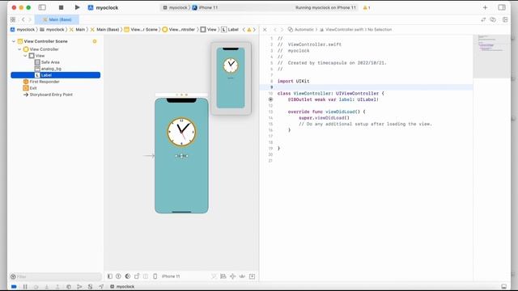Screen dimensions: 518x291
Task: Open Debug View Hierarchy in debug bar
Action: pos(69,286)
